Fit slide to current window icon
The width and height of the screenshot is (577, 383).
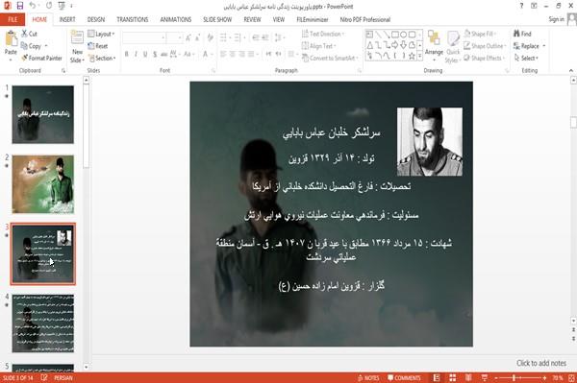[571, 378]
